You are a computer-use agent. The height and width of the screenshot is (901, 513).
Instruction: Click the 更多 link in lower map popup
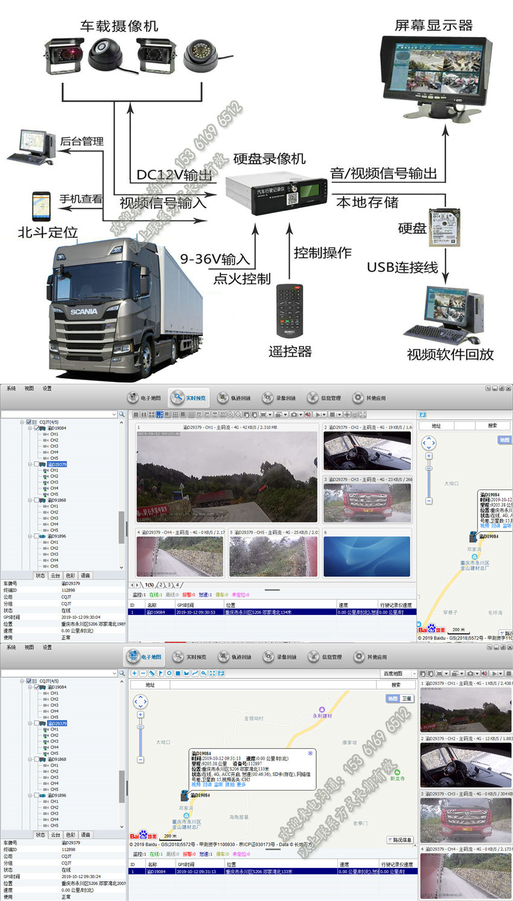click(241, 785)
